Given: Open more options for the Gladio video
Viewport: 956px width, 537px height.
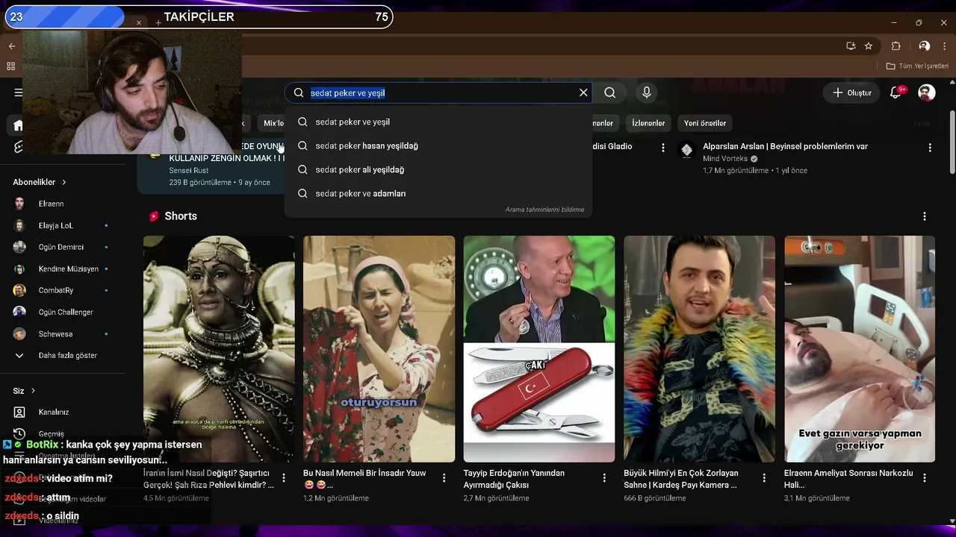Looking at the screenshot, I should (x=662, y=148).
